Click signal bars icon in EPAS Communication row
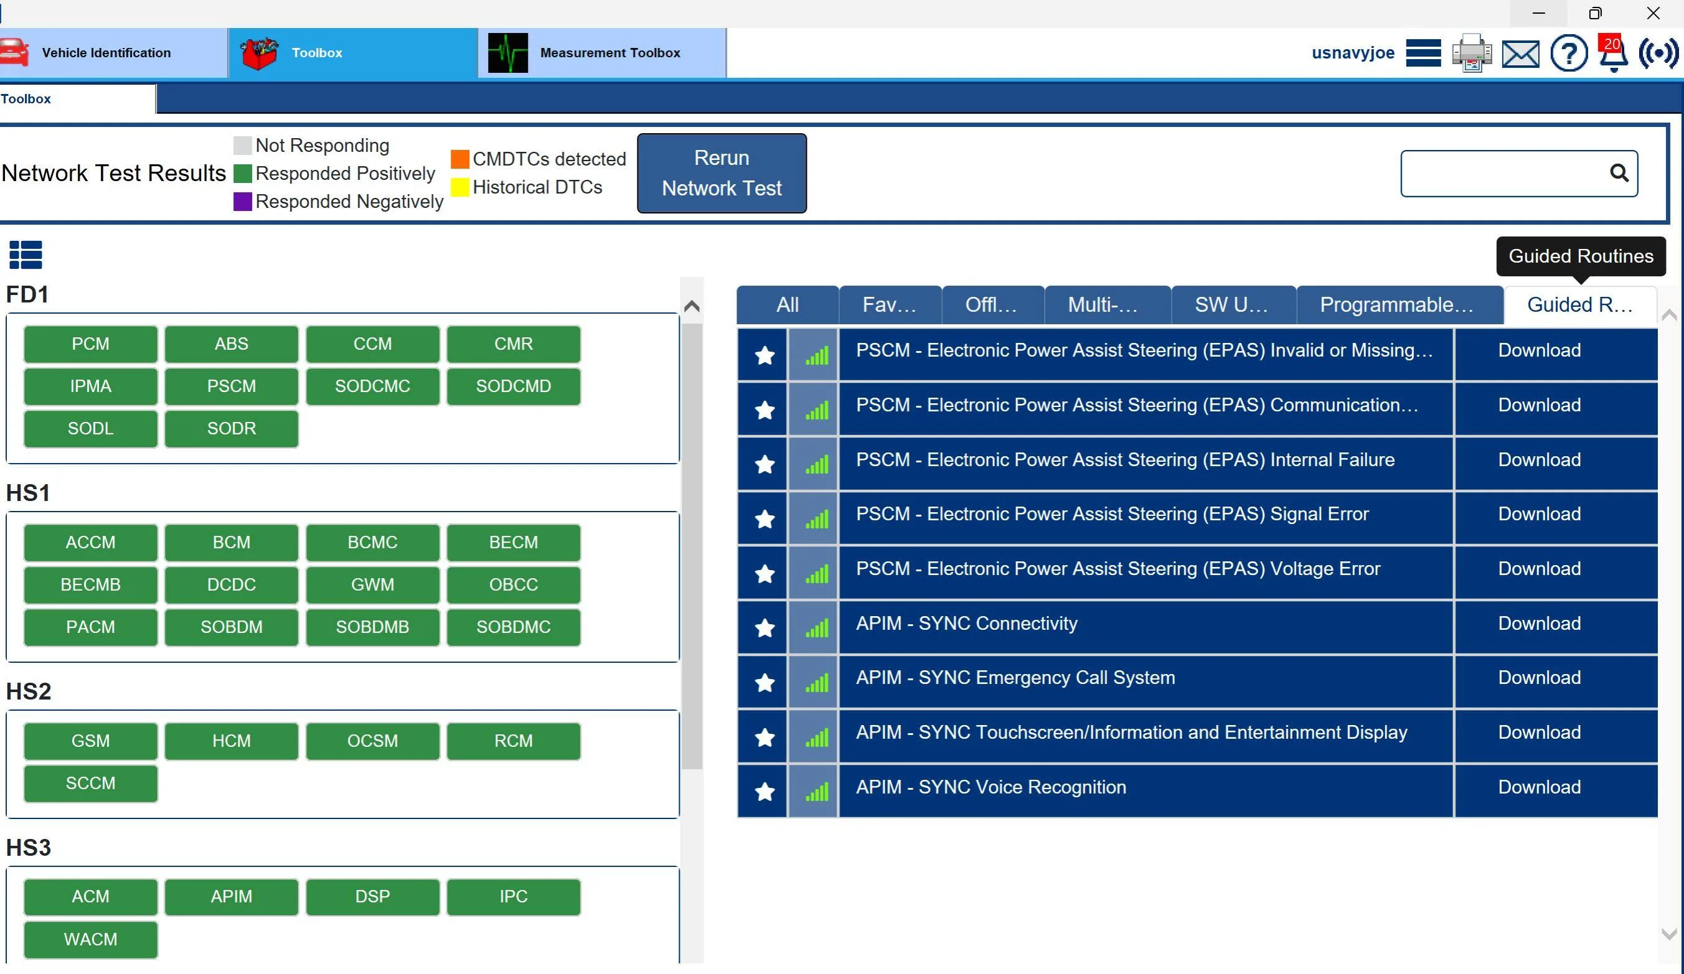 [816, 410]
